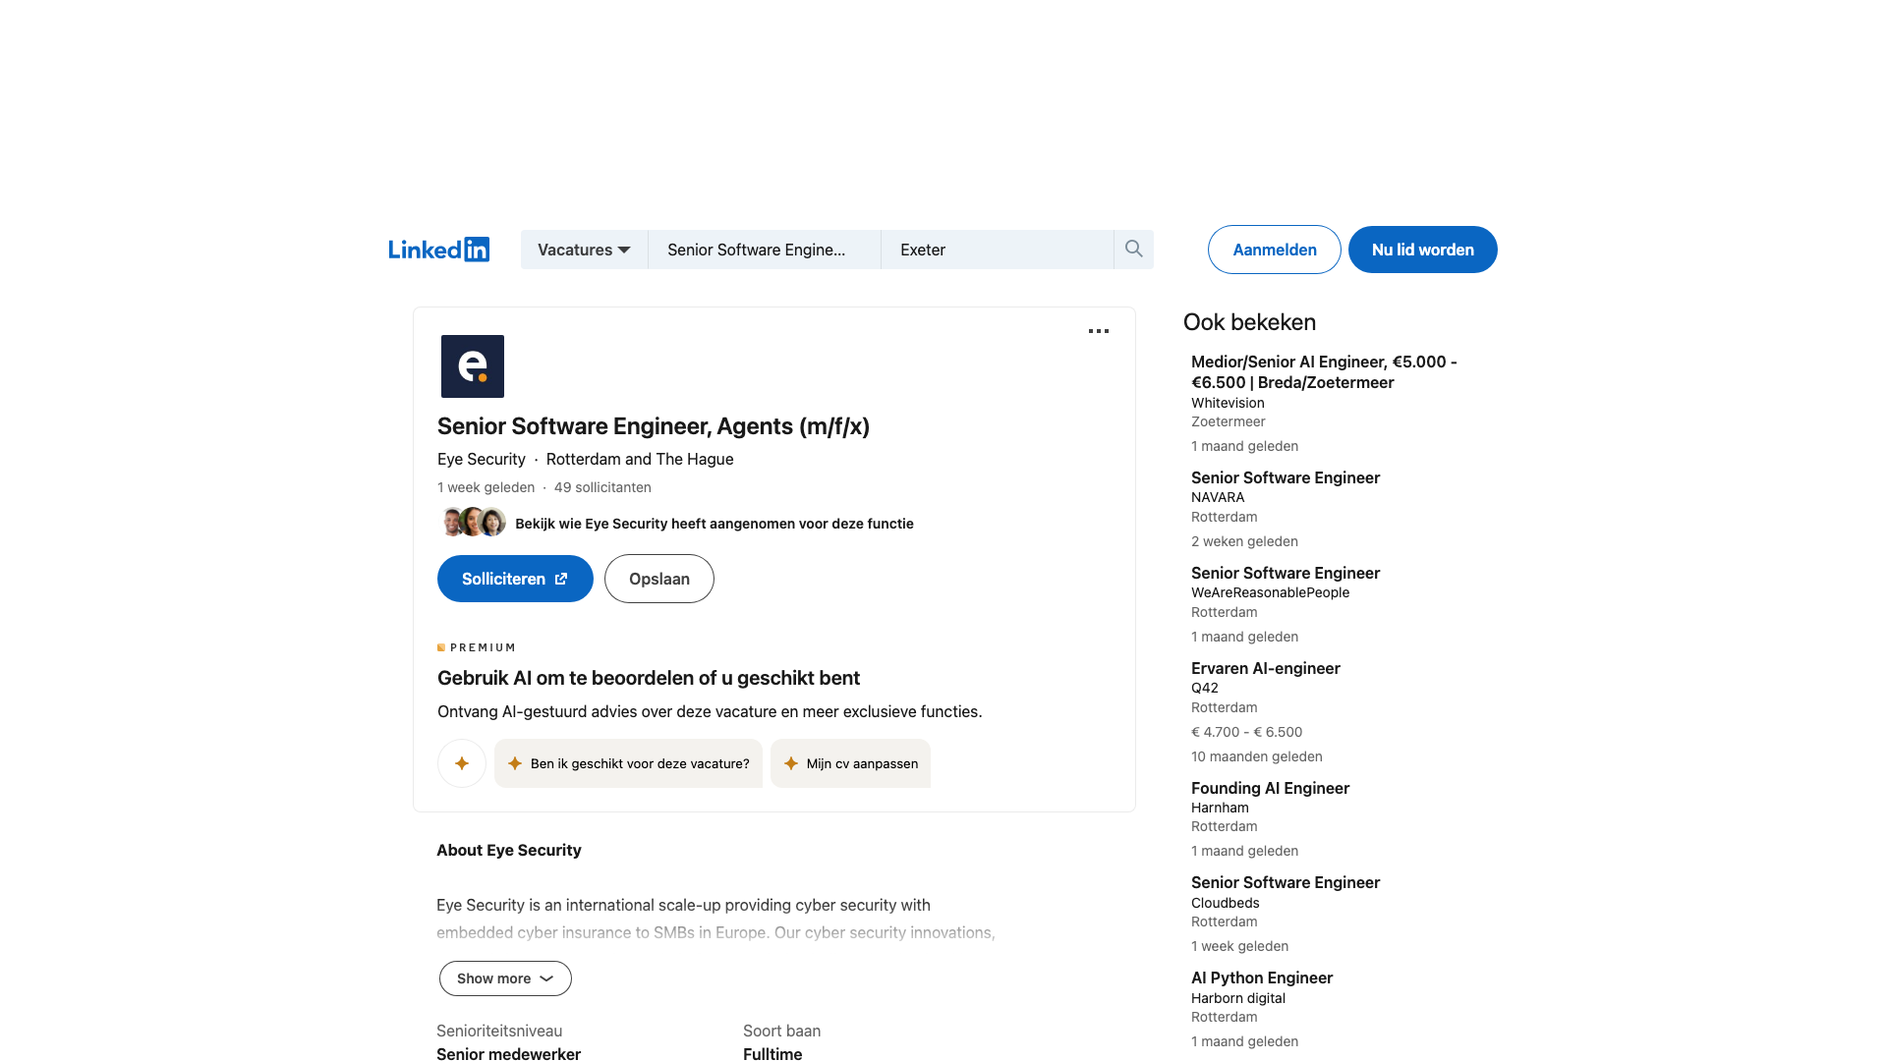Click the round AI sparkle icon button
The width and height of the screenshot is (1887, 1061).
pos(462,763)
